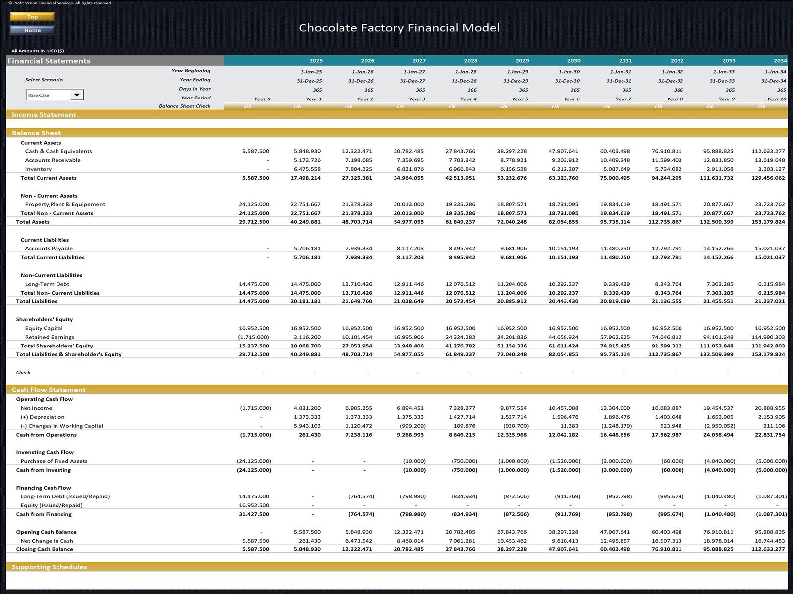Click the Home navigation button
793x594 pixels.
[x=32, y=30]
